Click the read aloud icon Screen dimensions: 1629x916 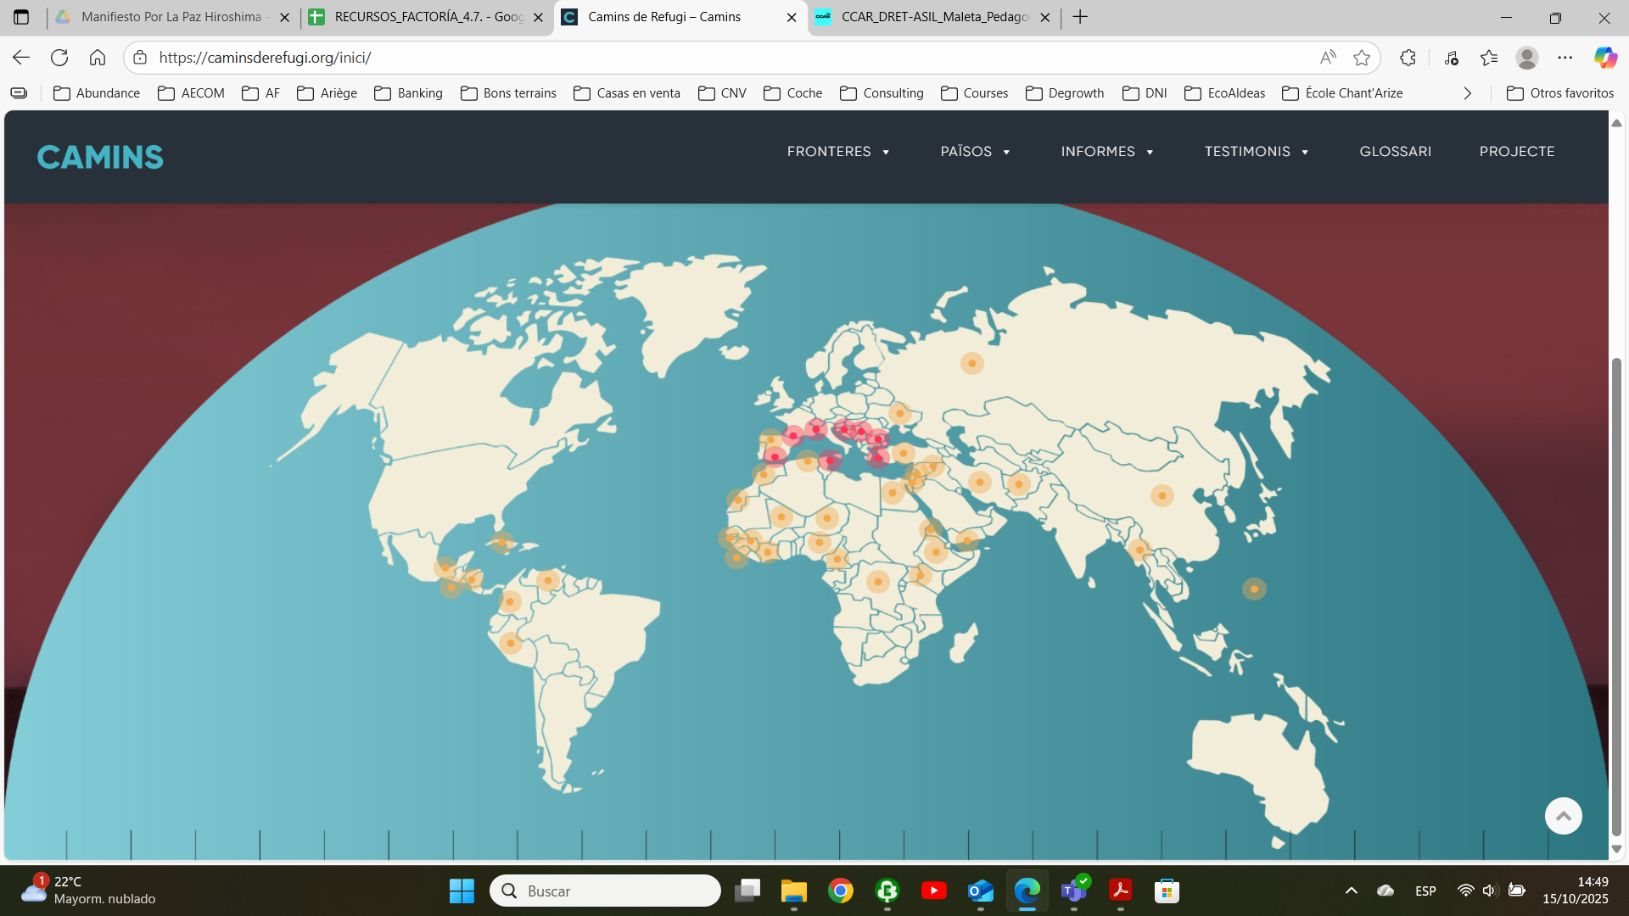1328,58
